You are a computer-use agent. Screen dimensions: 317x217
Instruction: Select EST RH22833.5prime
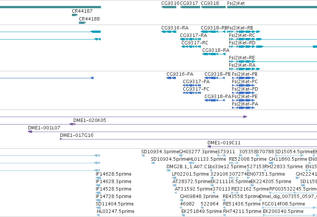(x=266, y=170)
